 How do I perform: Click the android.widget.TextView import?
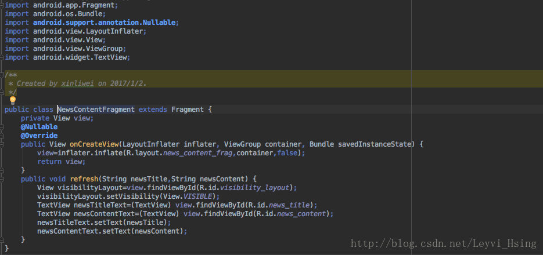(82, 57)
